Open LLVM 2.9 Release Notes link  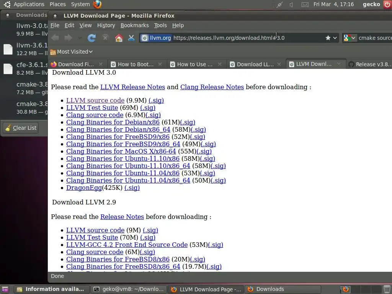[122, 217]
